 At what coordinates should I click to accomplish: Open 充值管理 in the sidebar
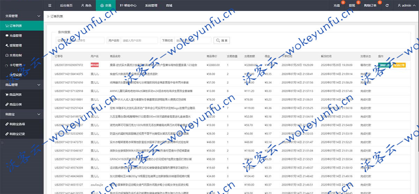click(22, 36)
